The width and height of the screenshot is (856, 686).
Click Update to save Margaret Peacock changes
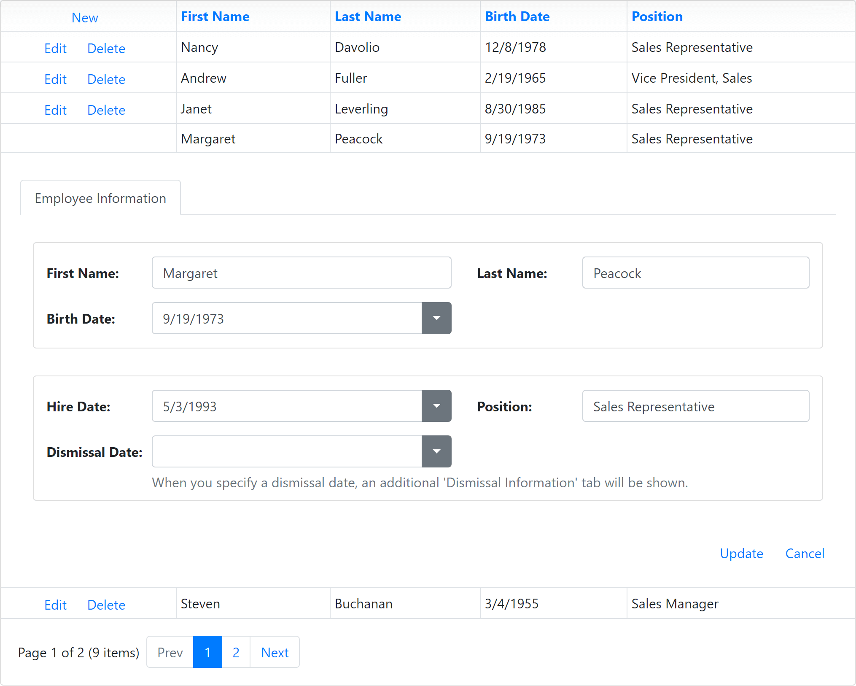coord(743,553)
